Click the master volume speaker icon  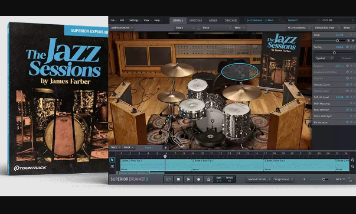(x=305, y=179)
